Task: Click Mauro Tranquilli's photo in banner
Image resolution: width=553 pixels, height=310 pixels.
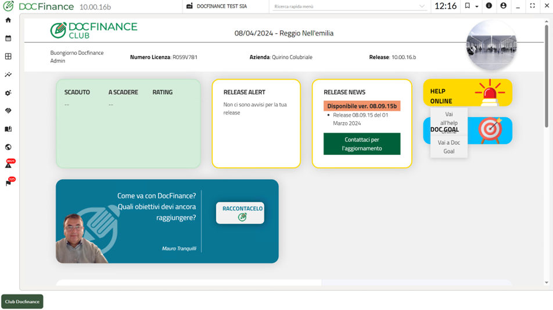Action: 81,238
